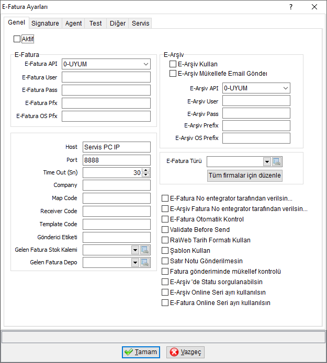Click the help question mark in title bar
The height and width of the screenshot is (363, 327).
[291, 7]
